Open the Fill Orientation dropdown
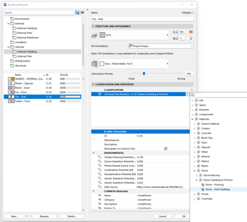Image resolution: width=247 pixels, height=222 pixels. click(161, 46)
